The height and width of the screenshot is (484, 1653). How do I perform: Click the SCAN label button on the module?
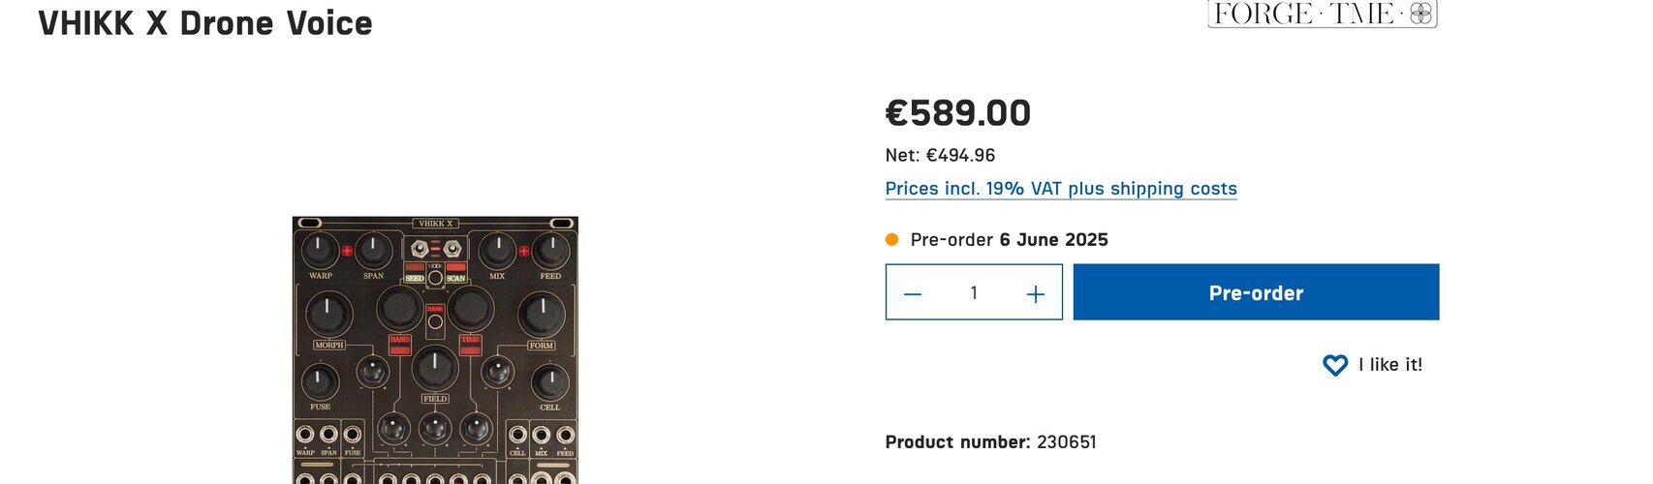click(455, 278)
